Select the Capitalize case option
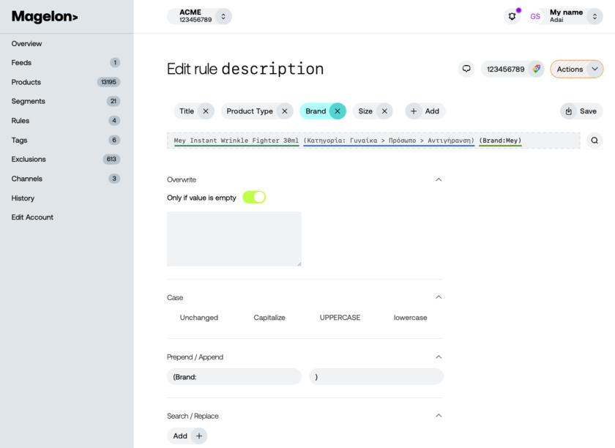Viewport: 615px width, 448px height. point(269,318)
